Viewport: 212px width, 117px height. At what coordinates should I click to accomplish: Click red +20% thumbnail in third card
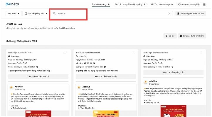point(174,111)
